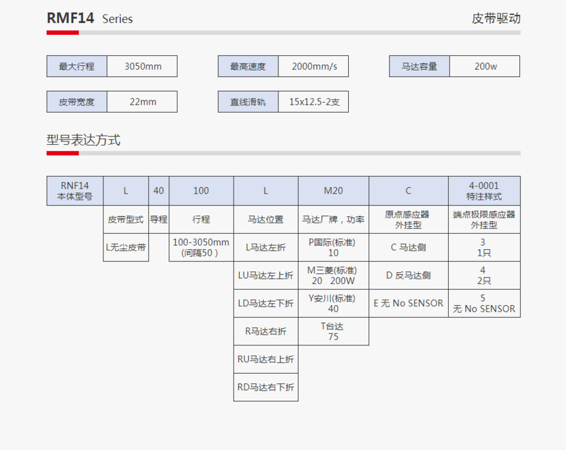Choose the L无尘皮带 belt type option
The image size is (566, 450).
pos(126,248)
